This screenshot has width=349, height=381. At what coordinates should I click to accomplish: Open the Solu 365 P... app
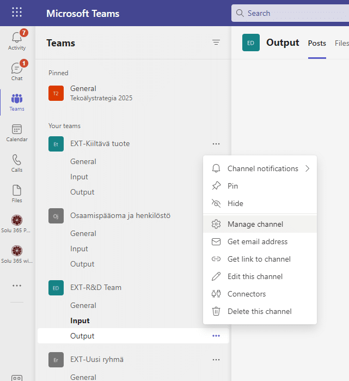point(17,224)
